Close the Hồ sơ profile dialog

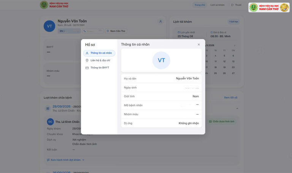pos(199,45)
